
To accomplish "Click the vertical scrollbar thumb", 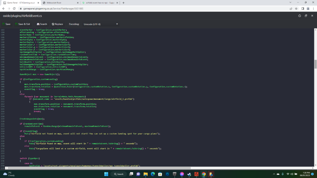I will point(316,64).
